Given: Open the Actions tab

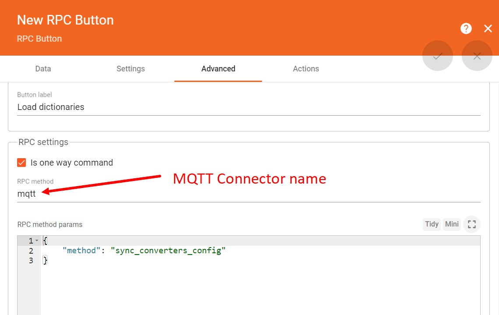Looking at the screenshot, I should coord(306,69).
